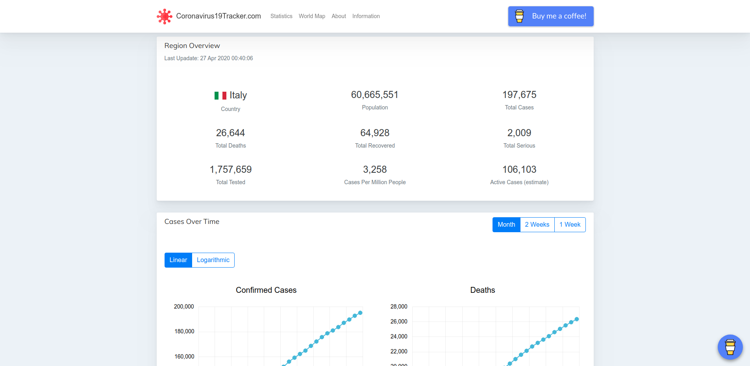The width and height of the screenshot is (750, 366).
Task: Click last data point on Deaths chart
Action: [576, 319]
